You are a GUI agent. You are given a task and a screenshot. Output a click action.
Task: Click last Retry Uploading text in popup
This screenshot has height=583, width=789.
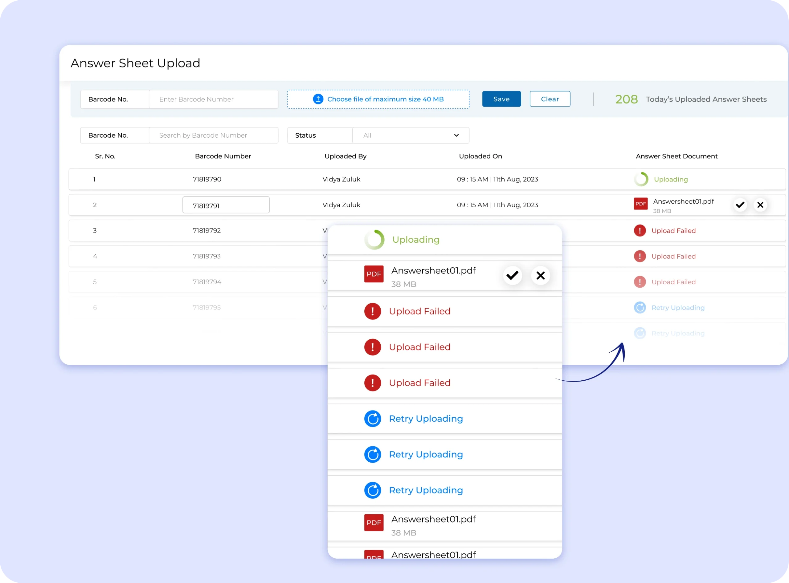[426, 490]
